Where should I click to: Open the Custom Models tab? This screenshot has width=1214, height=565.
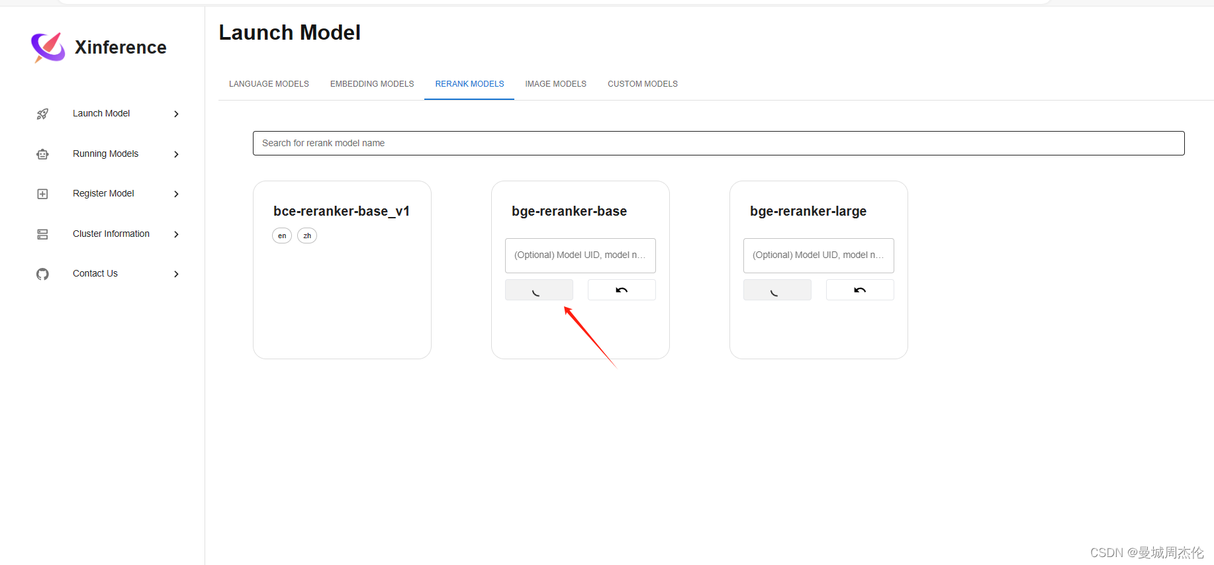tap(643, 84)
